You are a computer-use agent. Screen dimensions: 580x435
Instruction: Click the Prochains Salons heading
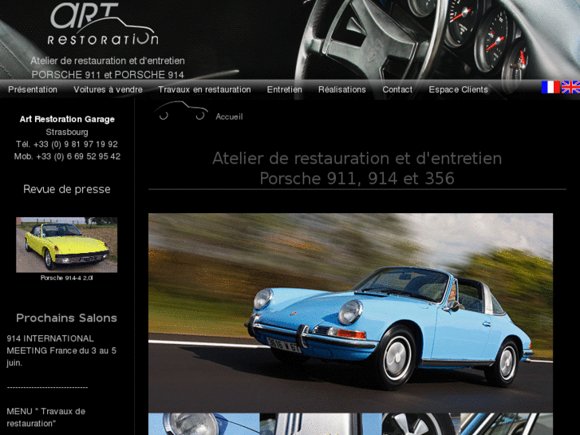[66, 318]
